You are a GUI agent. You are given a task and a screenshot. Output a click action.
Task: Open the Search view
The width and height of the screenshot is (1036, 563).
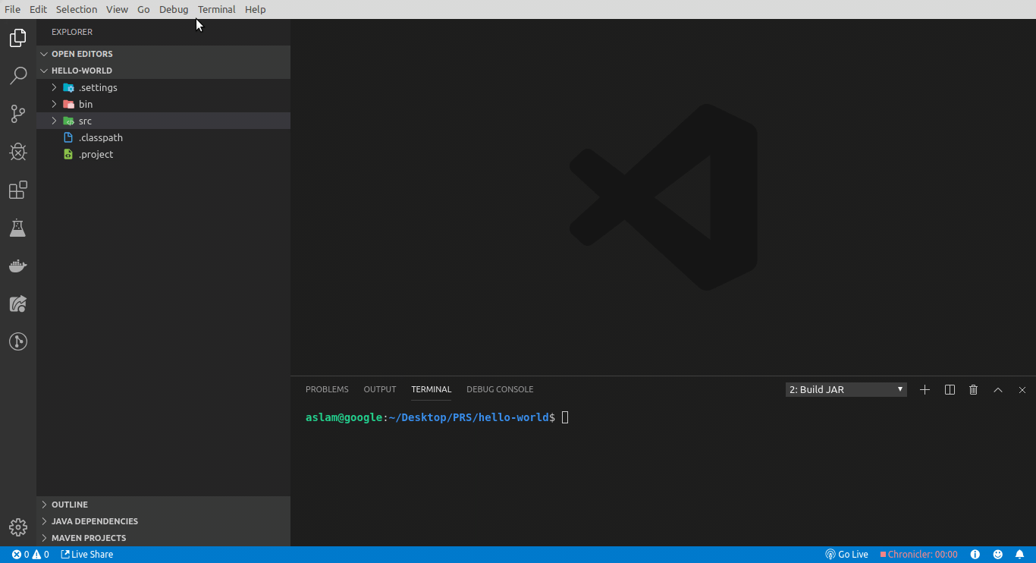coord(17,75)
